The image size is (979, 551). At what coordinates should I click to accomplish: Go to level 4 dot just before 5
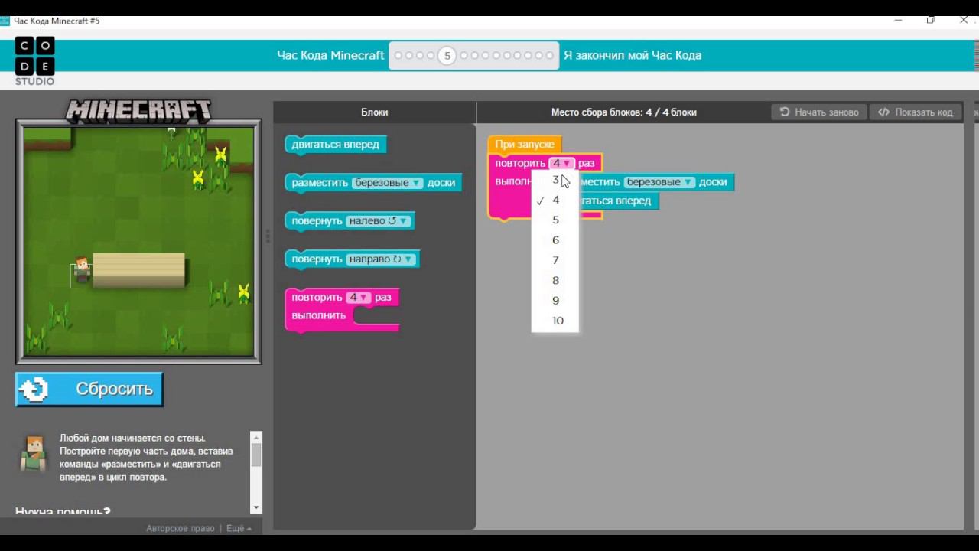[x=431, y=55]
